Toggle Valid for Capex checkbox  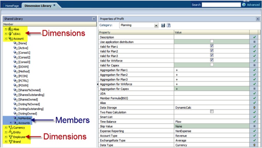[x=212, y=65]
